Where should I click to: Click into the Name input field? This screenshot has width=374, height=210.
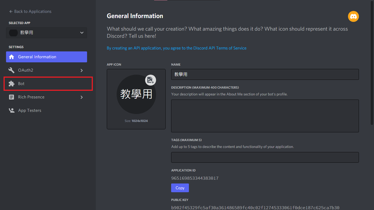tap(265, 74)
